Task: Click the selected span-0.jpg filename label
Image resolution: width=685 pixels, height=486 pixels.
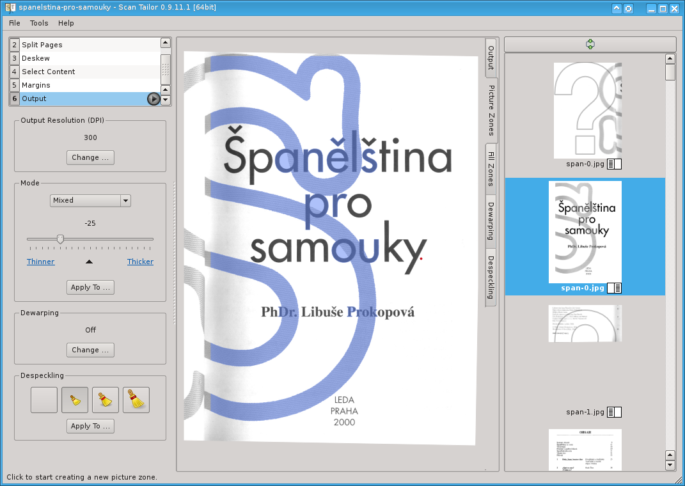Action: tap(583, 288)
